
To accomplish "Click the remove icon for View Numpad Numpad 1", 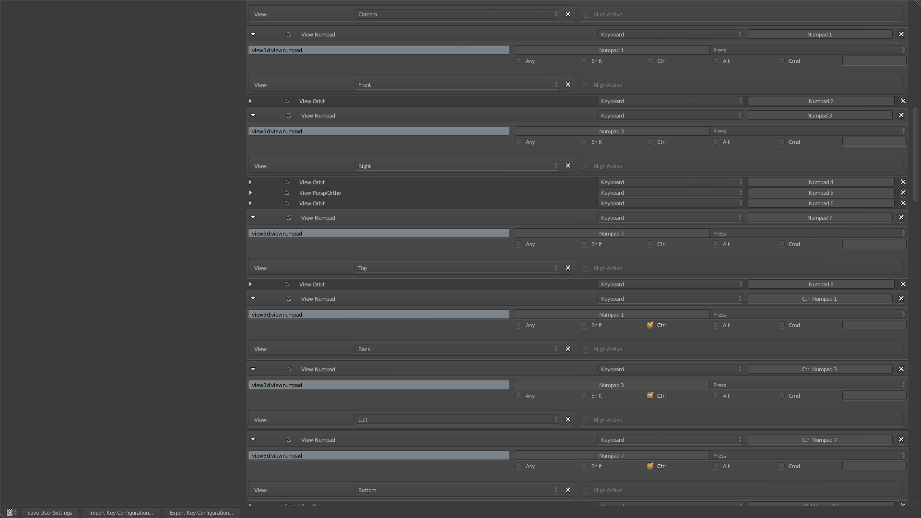I will [x=903, y=34].
